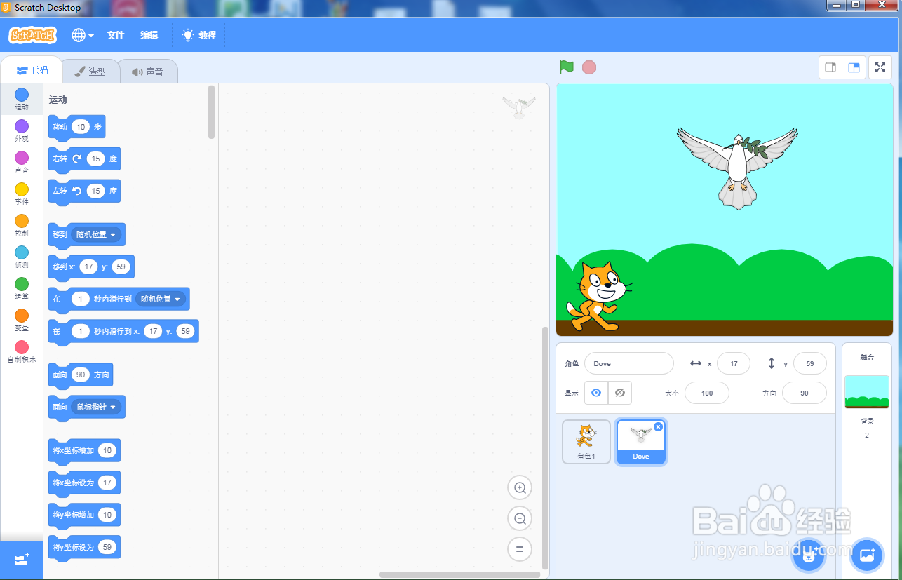Show the sprite with eye icon
The width and height of the screenshot is (902, 580).
596,393
